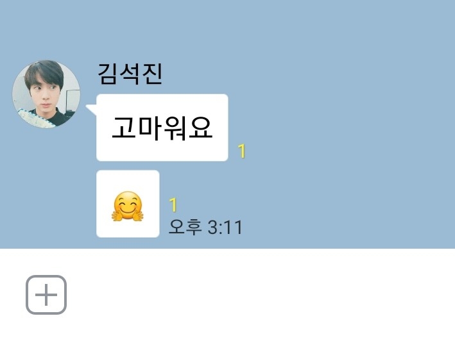This screenshot has height=341, width=455.
Task: Click the unread count 1 beside the emoji
Action: (173, 204)
